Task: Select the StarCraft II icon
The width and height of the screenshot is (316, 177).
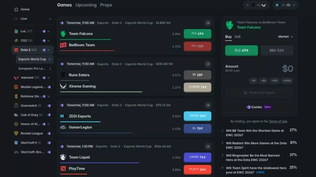Action: (x=16, y=143)
